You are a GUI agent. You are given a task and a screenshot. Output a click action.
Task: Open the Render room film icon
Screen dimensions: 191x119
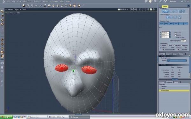[165, 1]
